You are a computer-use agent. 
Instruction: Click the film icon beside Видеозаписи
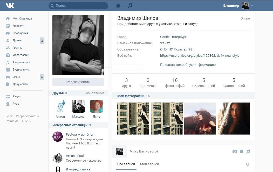8,70
